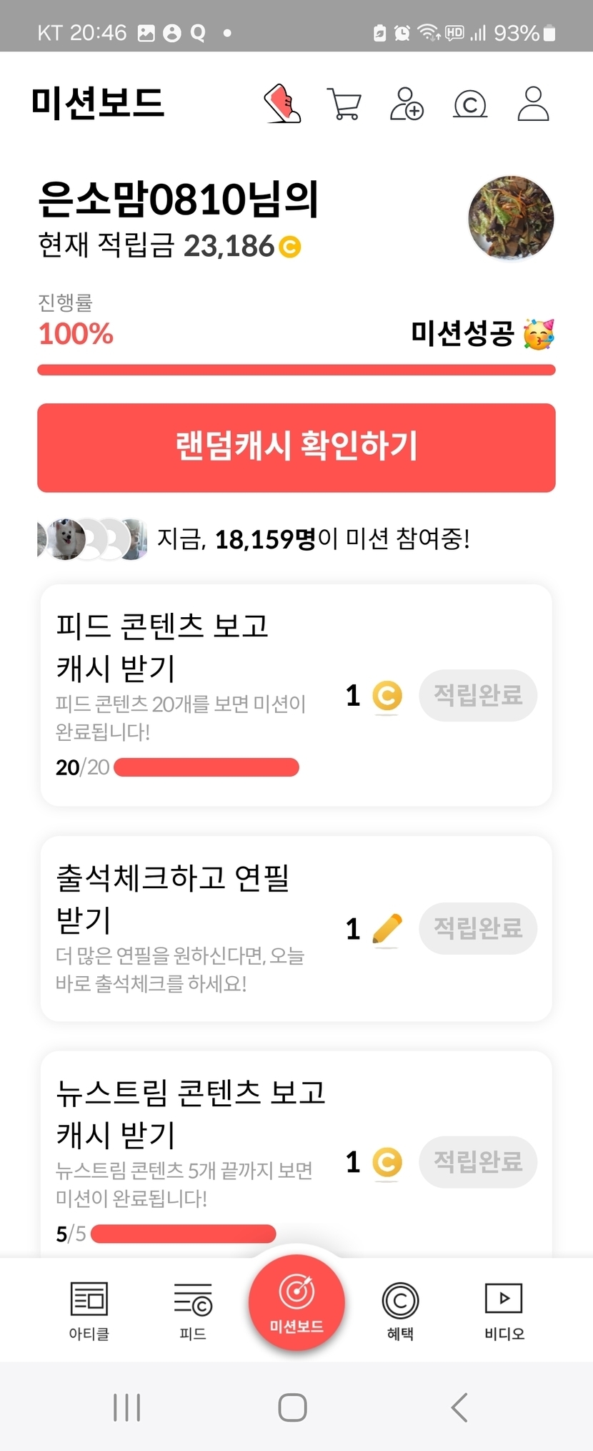
Task: Tap 적립완료 for Newstream content mission
Action: pos(478,1161)
